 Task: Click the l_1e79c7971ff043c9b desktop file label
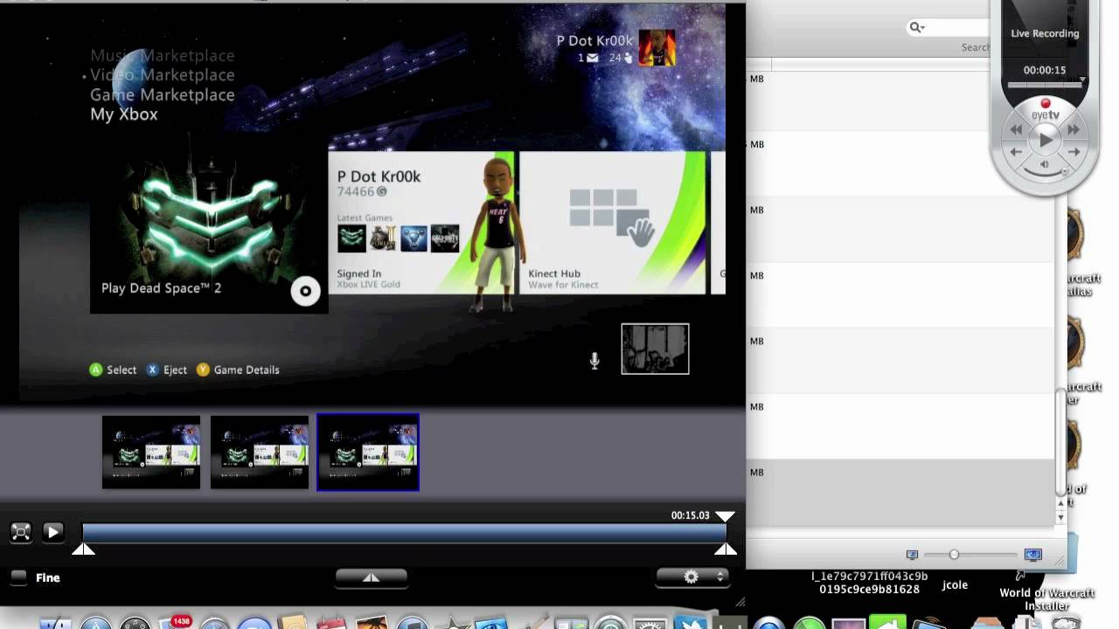click(869, 583)
